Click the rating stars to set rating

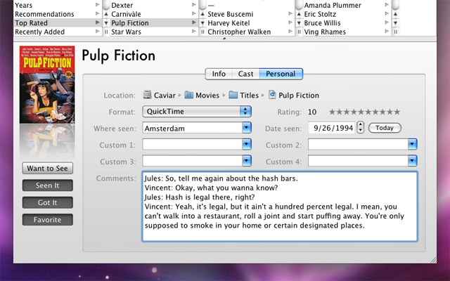click(x=364, y=112)
